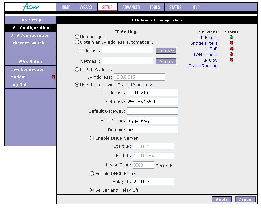This screenshot has height=208, width=261.
Task: Click Log Out in the sidebar
Action: (x=30, y=85)
